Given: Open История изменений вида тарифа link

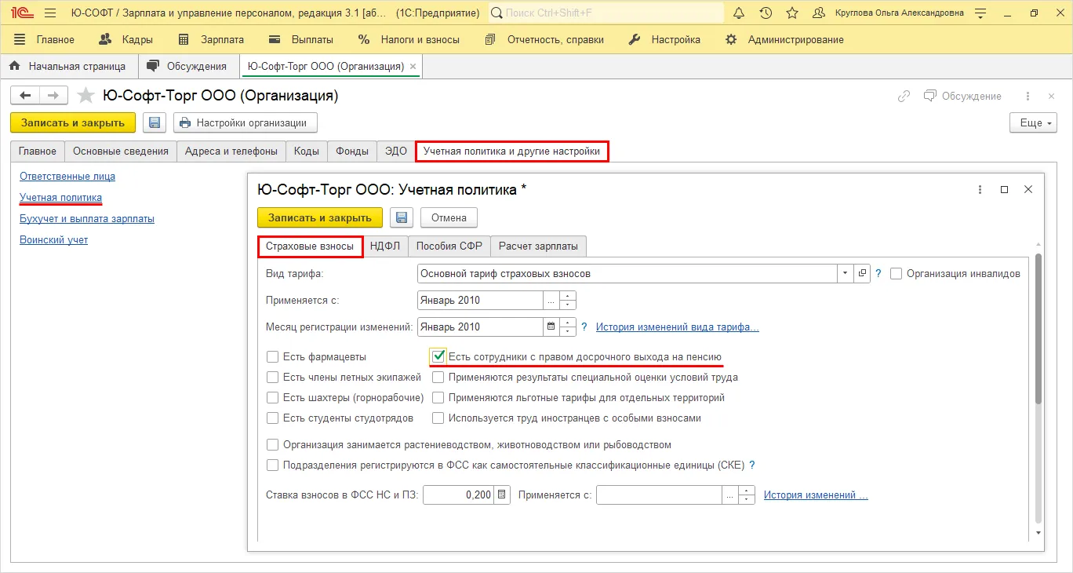Looking at the screenshot, I should (678, 327).
